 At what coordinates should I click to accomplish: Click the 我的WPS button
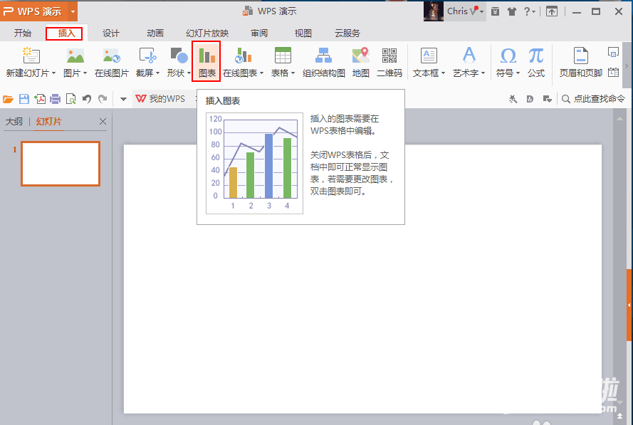161,99
